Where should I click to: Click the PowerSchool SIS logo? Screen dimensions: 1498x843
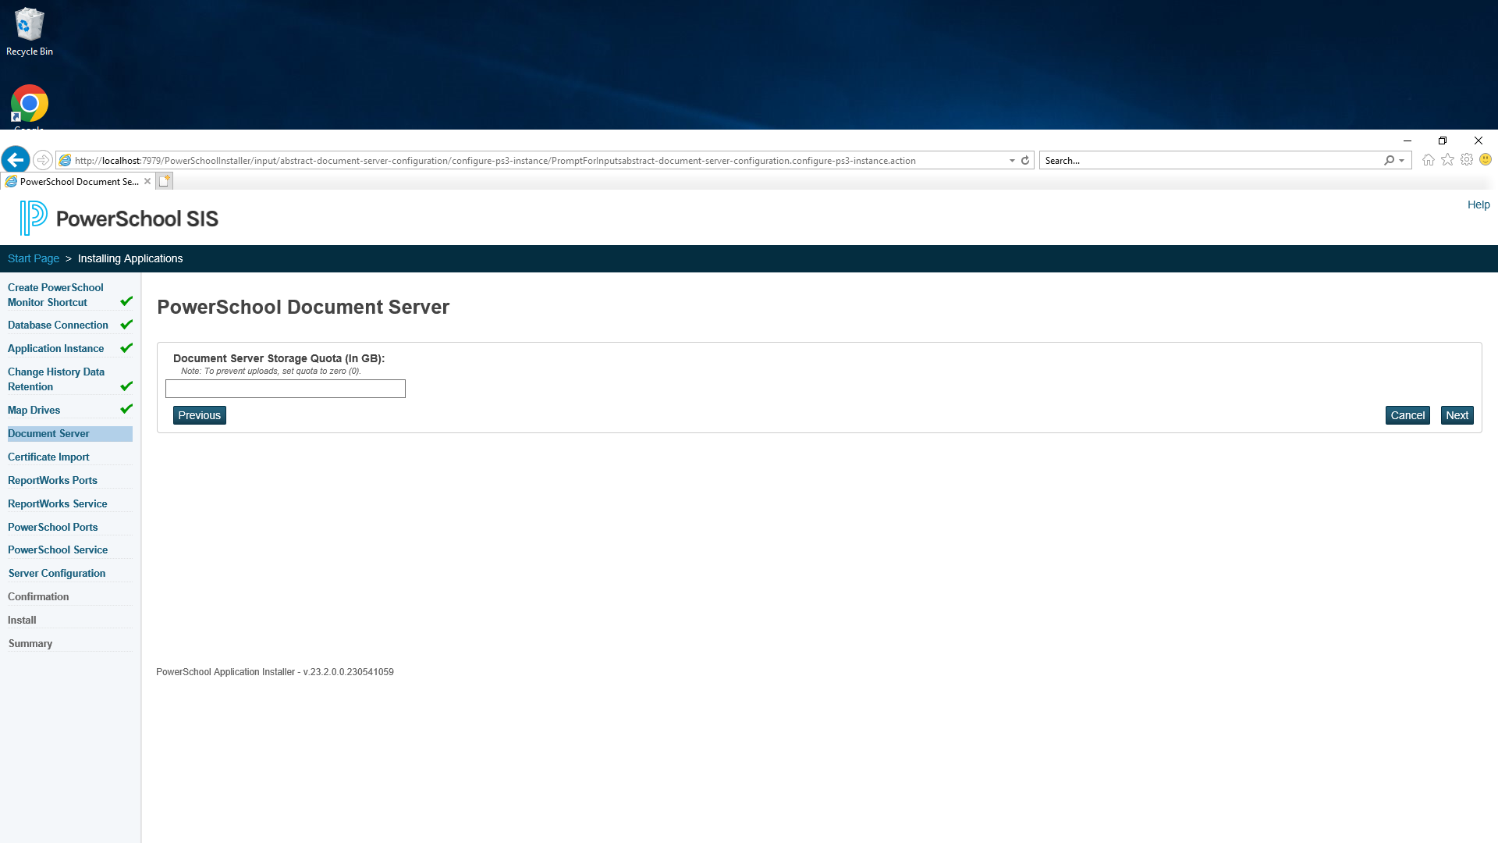(119, 219)
